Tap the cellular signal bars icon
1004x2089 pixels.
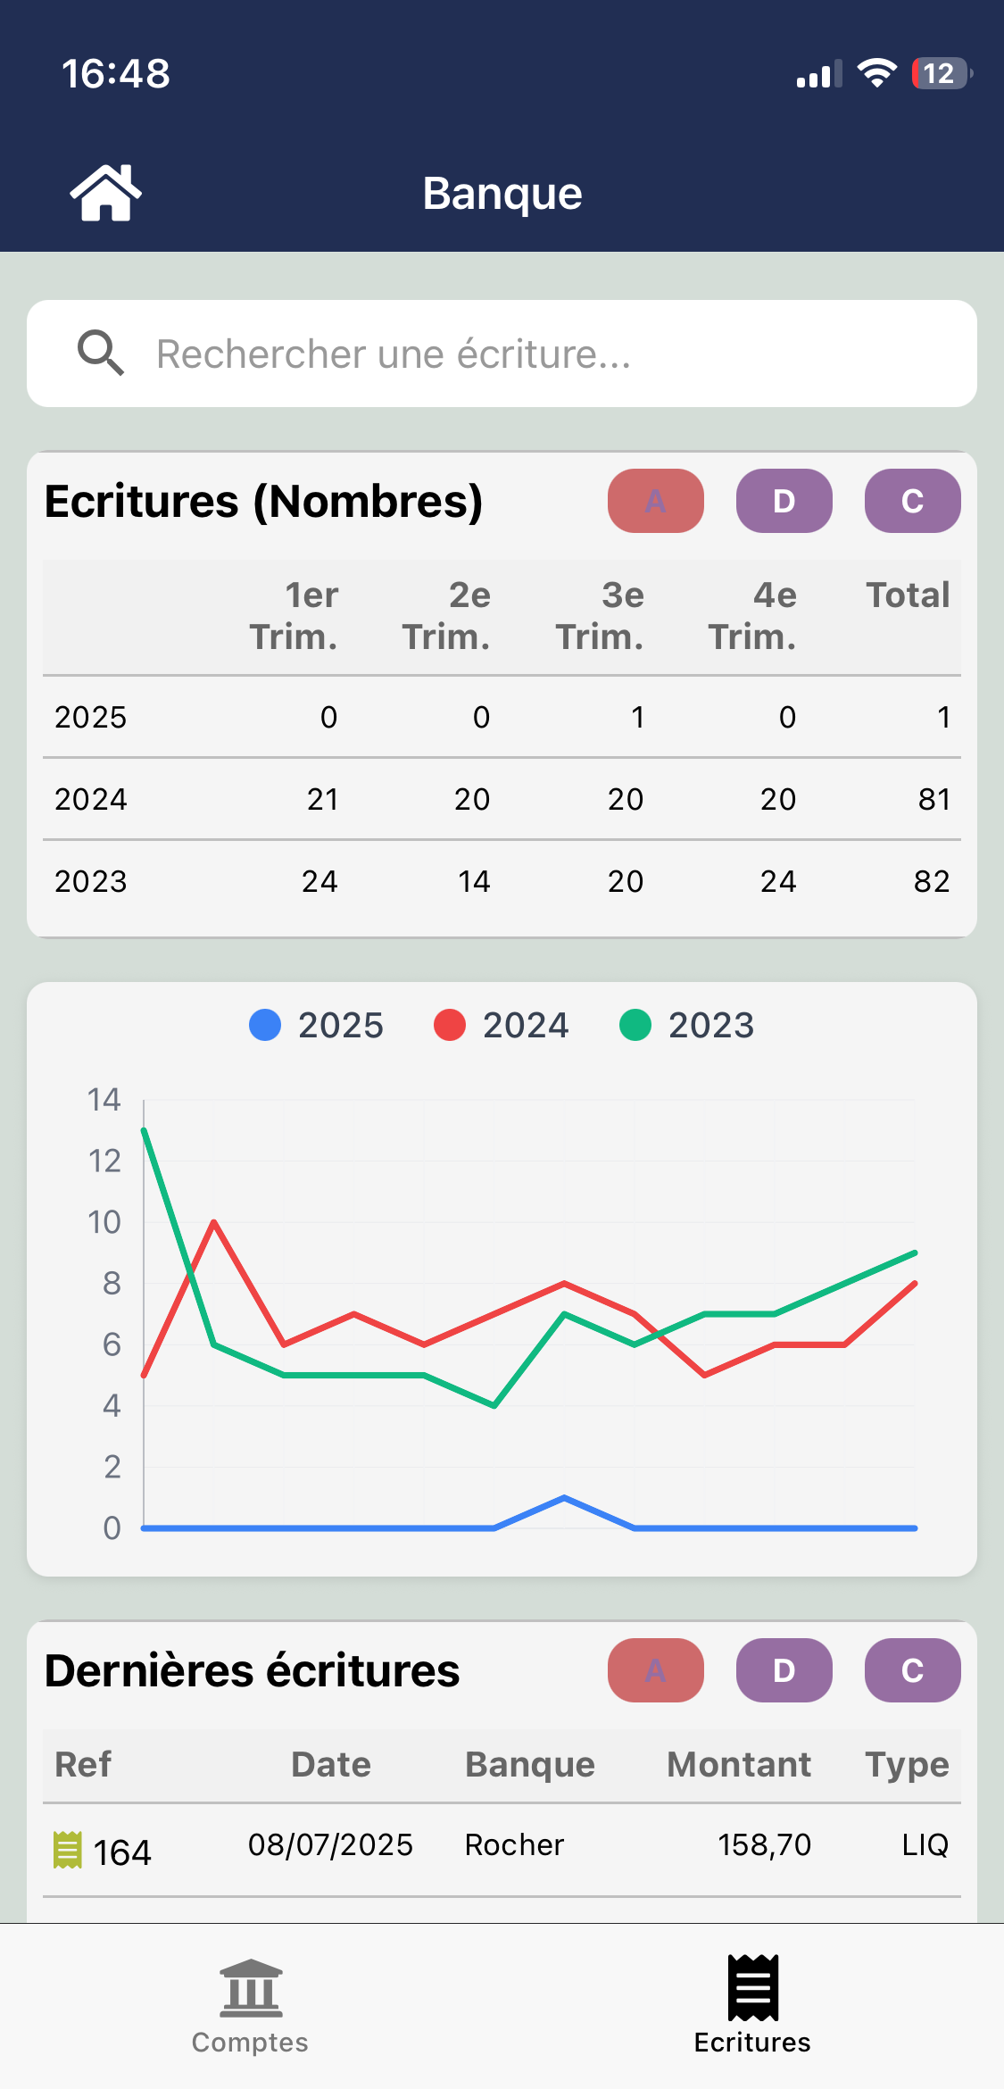[x=818, y=75]
